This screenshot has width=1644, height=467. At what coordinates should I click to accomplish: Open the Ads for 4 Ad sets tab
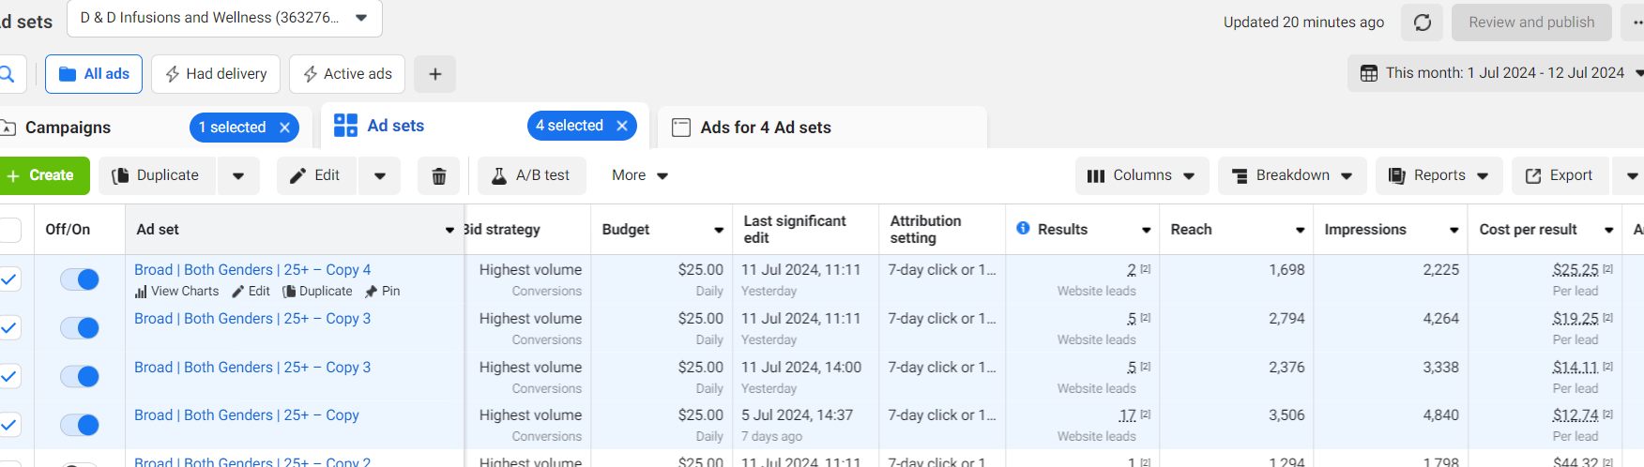point(765,128)
